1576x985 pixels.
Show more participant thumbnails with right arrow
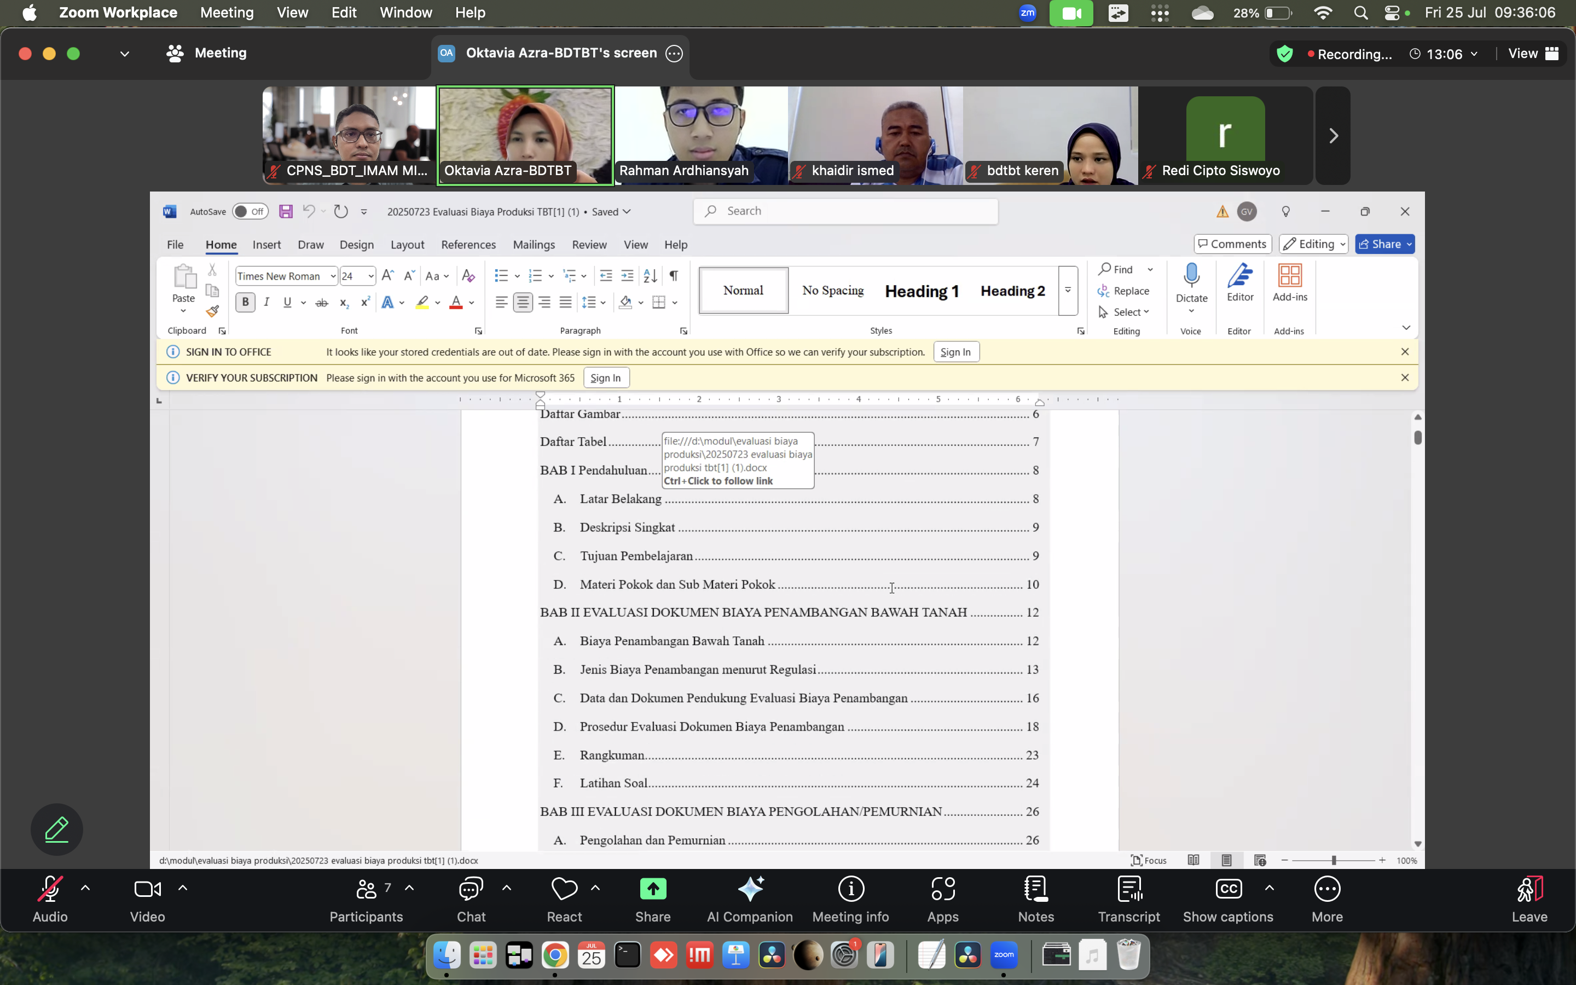tap(1332, 136)
